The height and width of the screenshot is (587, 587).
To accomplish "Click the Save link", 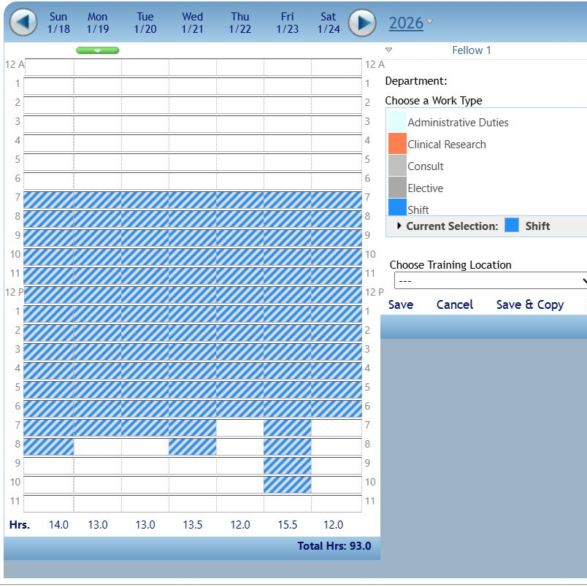I will click(401, 304).
